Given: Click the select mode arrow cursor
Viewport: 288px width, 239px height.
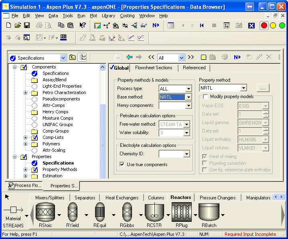Looking at the screenshot, I should [x=7, y=197].
